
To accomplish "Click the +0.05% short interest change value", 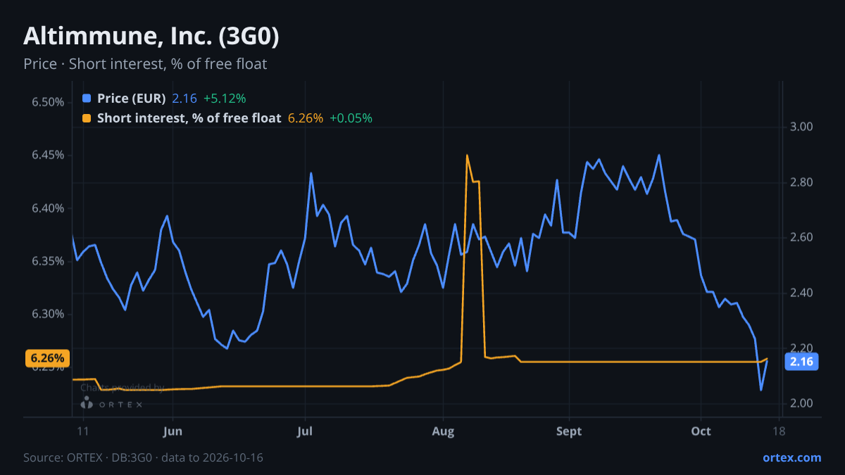I will click(x=351, y=118).
